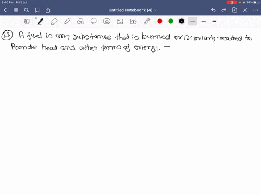This screenshot has height=195, width=261.
Task: Select the thinnest stroke width
Action: point(192,21)
